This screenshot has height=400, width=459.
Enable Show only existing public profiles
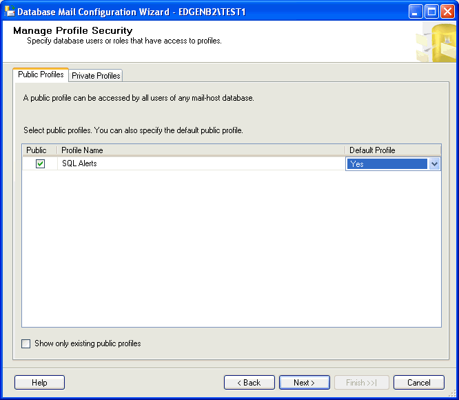tap(26, 343)
